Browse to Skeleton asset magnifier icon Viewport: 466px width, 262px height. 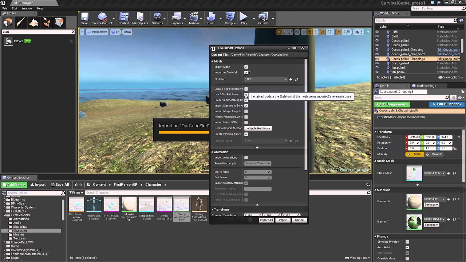(x=296, y=79)
